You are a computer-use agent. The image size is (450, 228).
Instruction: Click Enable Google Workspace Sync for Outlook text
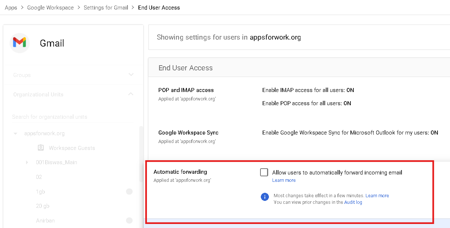350,133
